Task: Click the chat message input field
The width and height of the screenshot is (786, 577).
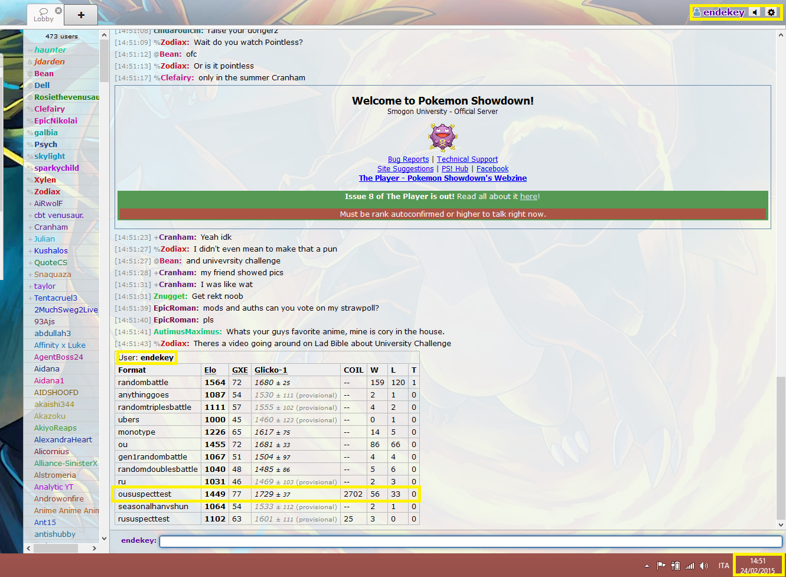Action: pos(470,541)
